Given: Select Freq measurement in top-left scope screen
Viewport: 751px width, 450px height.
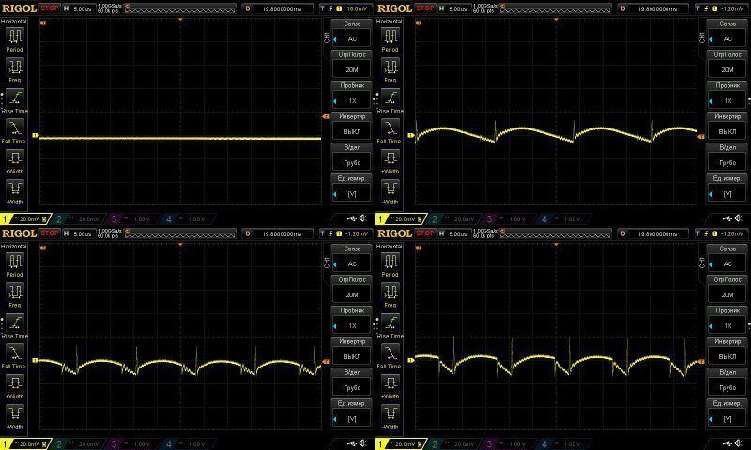Looking at the screenshot, I should pos(15,70).
